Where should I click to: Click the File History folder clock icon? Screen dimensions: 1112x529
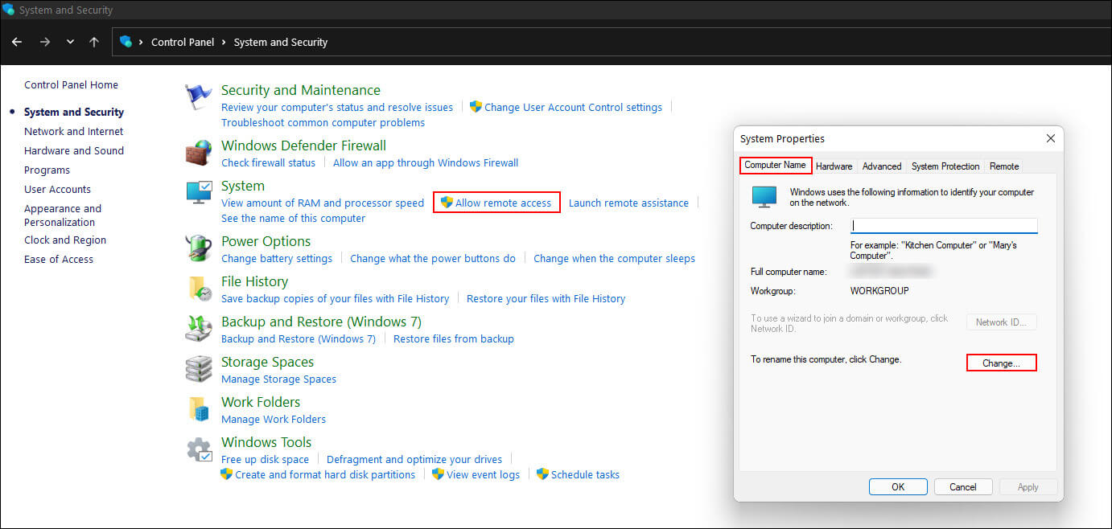[x=199, y=289]
